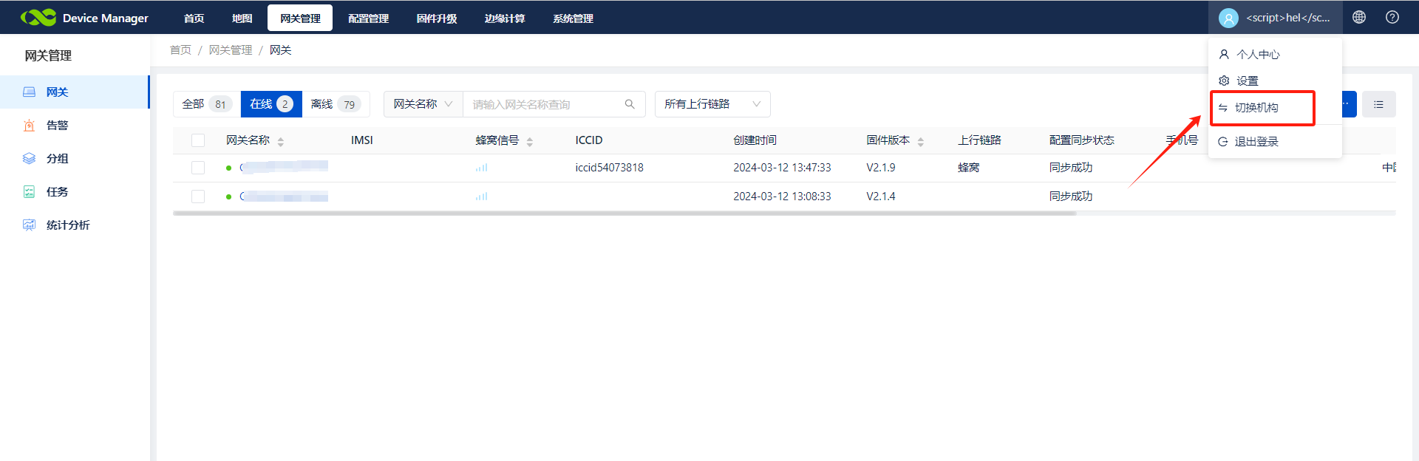1419x461 pixels.
Task: Switch to the 全部 81 tab
Action: (x=207, y=104)
